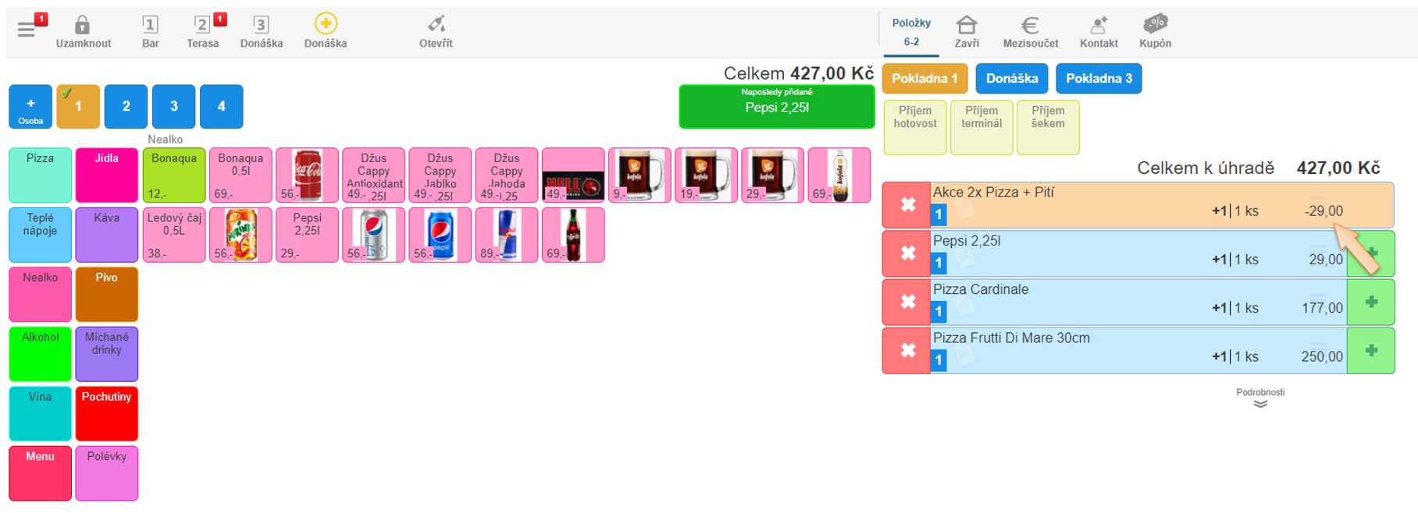Click the Mezisoučet euro icon
The height and width of the screenshot is (513, 1418).
1030,26
